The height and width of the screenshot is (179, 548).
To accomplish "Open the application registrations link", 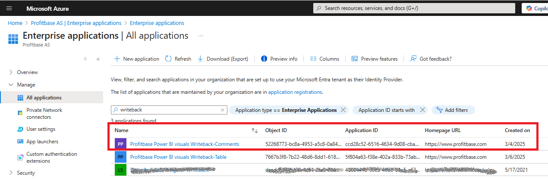I will click(x=295, y=92).
